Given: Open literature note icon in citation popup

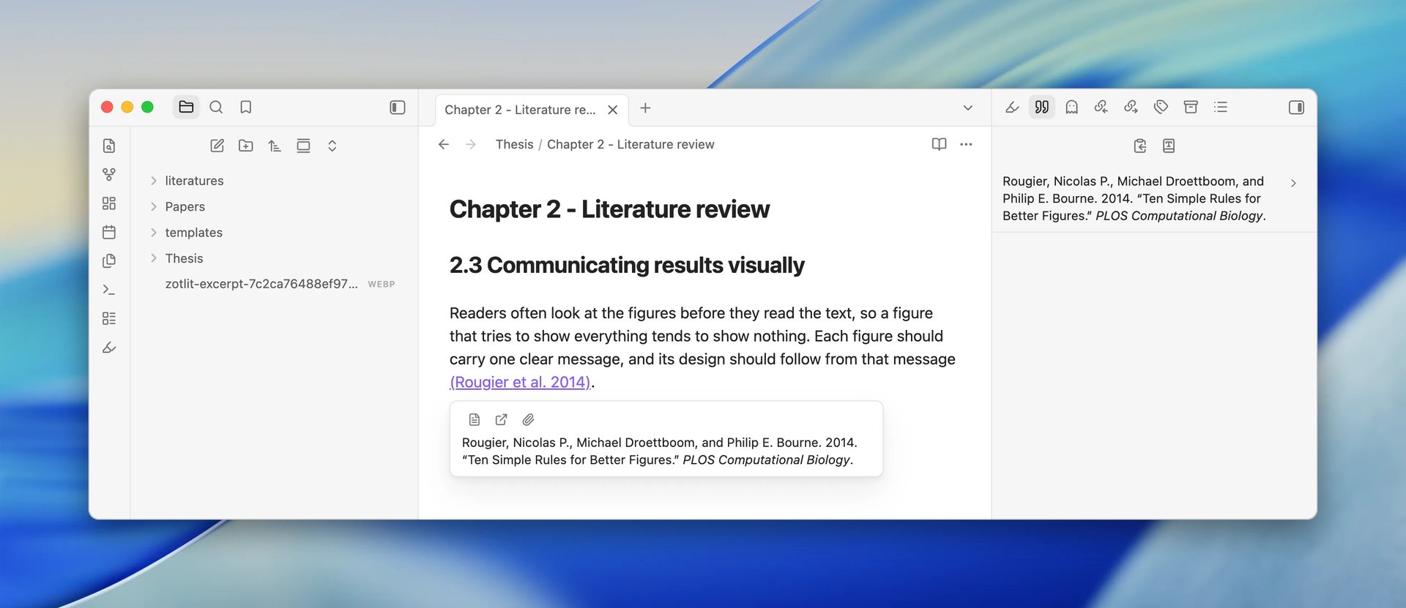Looking at the screenshot, I should (x=474, y=419).
